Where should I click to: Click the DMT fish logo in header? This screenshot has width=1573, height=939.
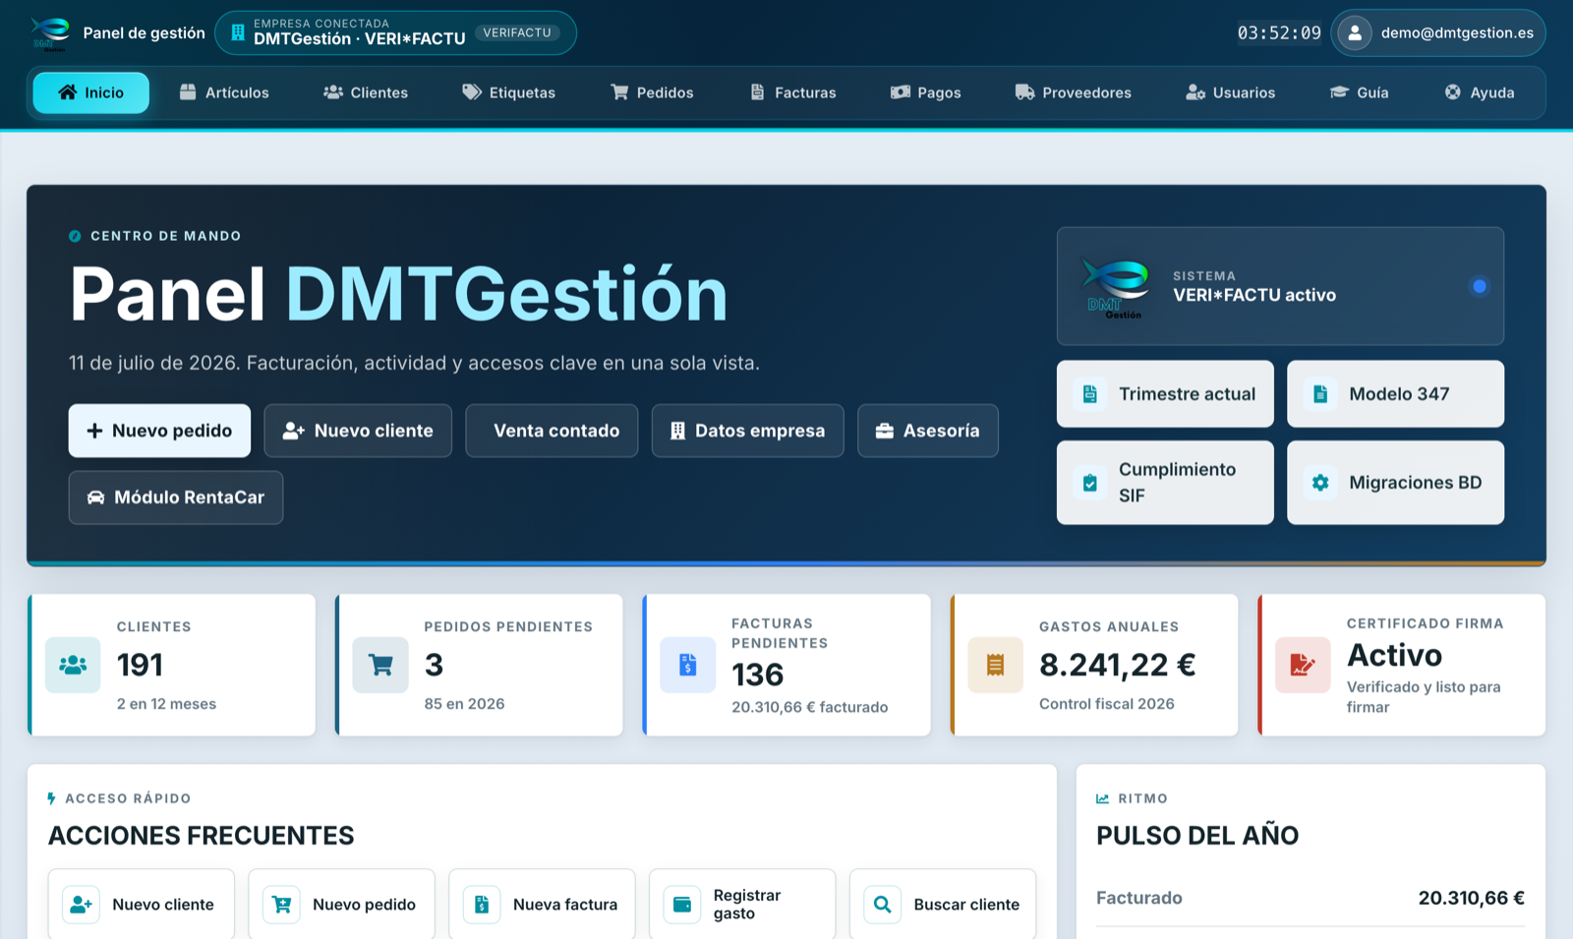coord(50,33)
